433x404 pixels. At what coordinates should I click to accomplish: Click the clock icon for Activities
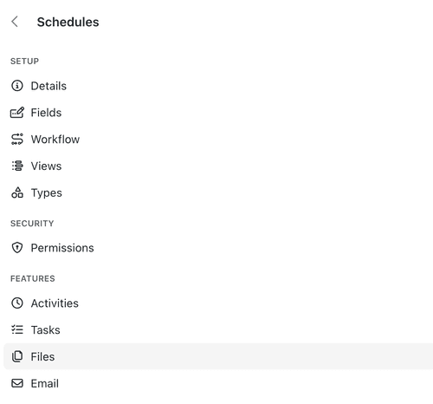click(x=17, y=303)
